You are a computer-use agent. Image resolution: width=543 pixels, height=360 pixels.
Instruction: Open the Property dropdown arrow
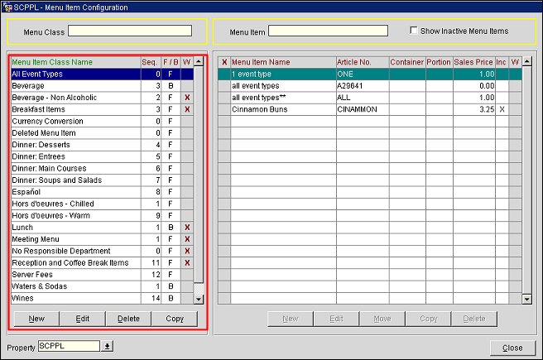pos(107,346)
